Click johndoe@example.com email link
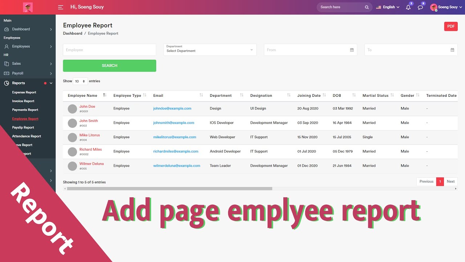The height and width of the screenshot is (262, 465). click(172, 108)
